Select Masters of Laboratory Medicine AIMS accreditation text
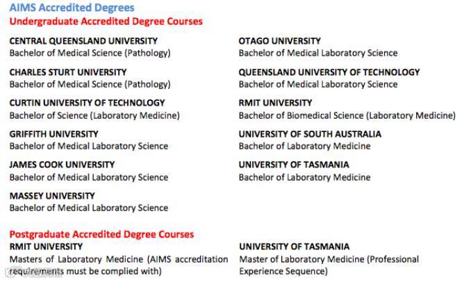Screen dimensions: 471x282 tap(119, 265)
